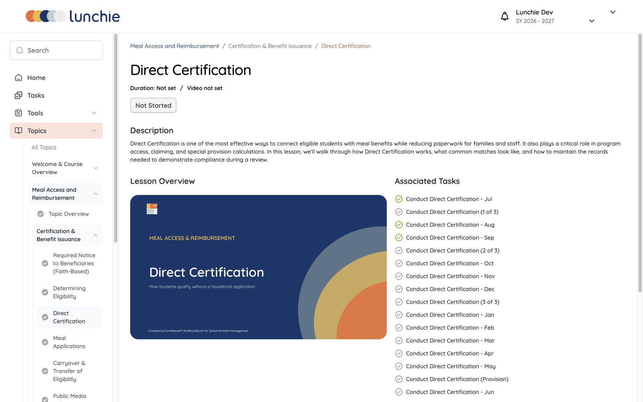The width and height of the screenshot is (643, 402).
Task: Click the lunchie logo
Action: [x=73, y=16]
